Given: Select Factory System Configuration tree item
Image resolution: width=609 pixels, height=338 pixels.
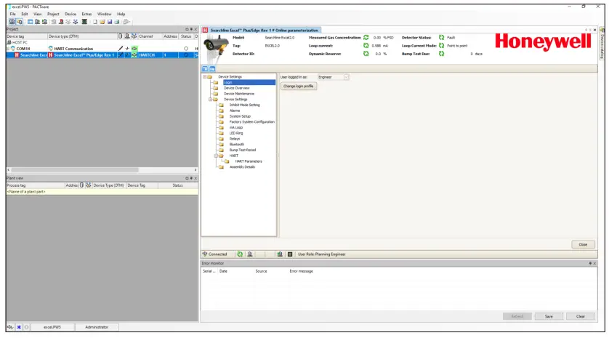Looking at the screenshot, I should tap(252, 121).
